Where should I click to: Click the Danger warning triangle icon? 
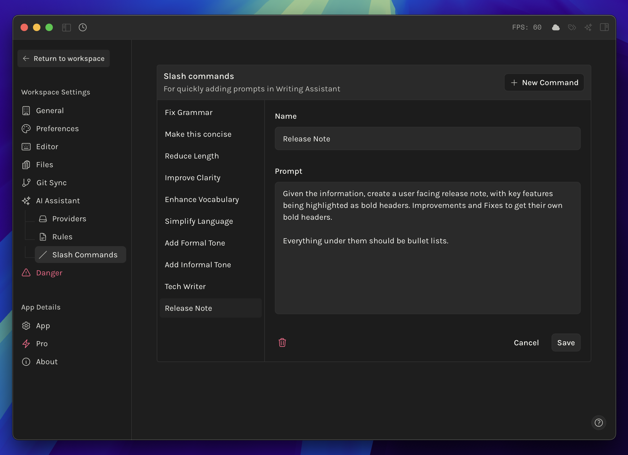tap(26, 273)
